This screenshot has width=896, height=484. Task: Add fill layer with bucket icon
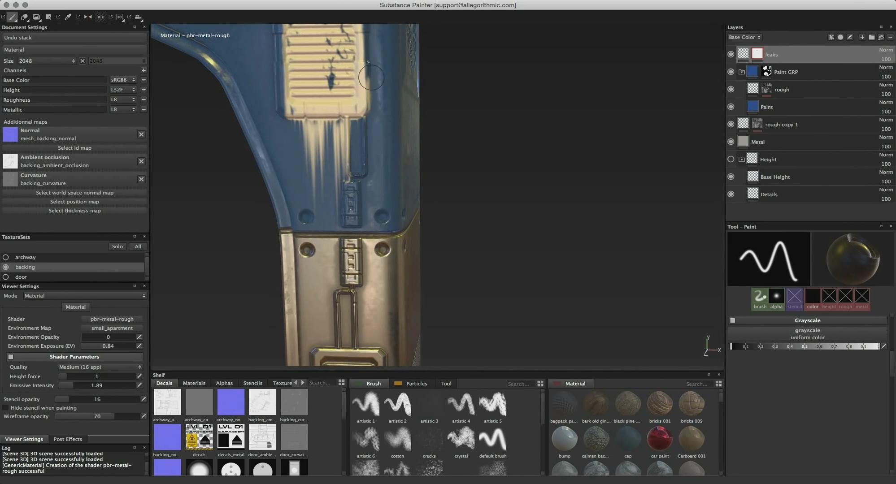[881, 37]
